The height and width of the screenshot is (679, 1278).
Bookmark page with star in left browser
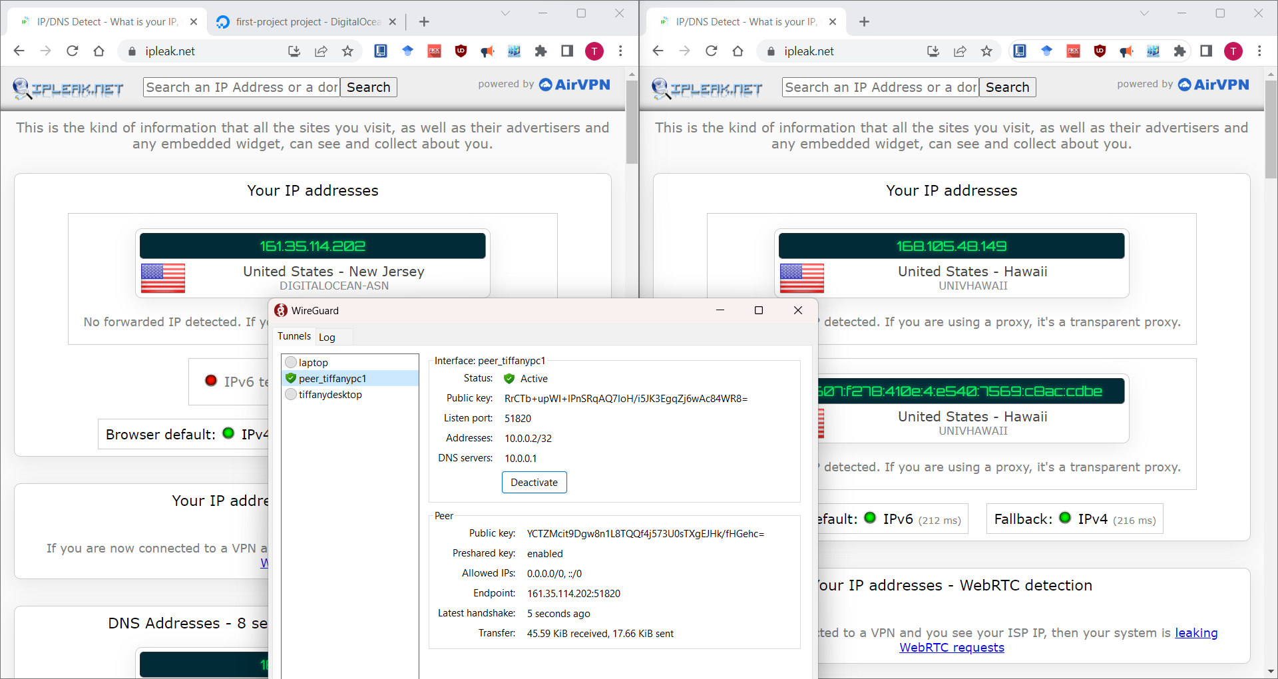pos(347,51)
